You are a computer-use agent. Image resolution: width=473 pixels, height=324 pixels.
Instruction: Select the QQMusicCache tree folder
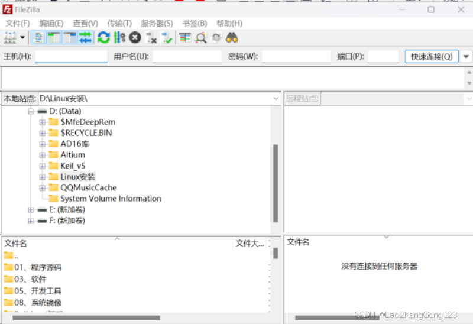pos(88,187)
